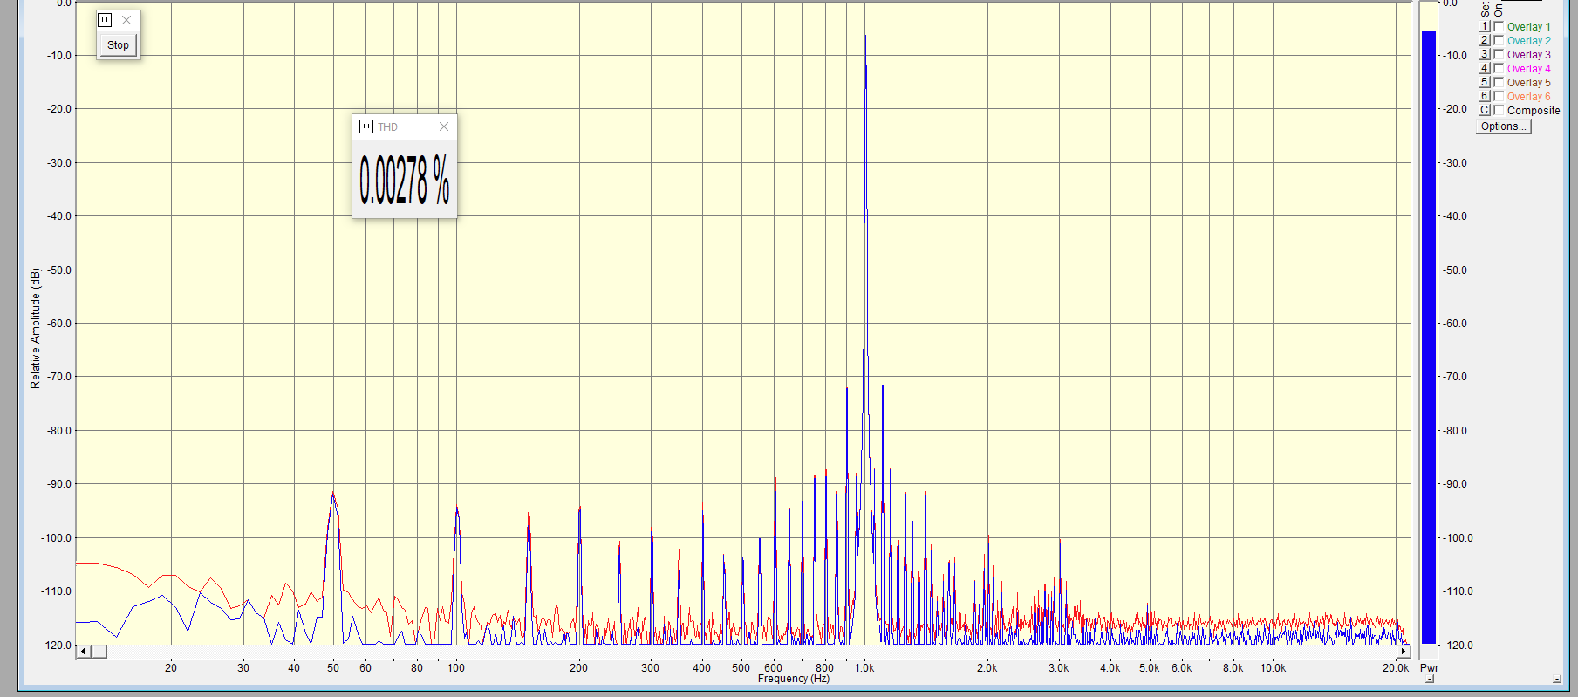Click the frequency scrollbar right arrow
This screenshot has height=697, width=1578.
tap(1404, 652)
